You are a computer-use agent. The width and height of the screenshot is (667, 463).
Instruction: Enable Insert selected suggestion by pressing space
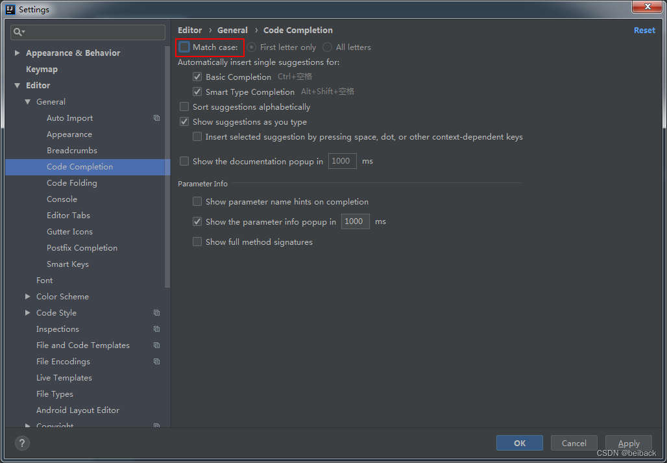(197, 137)
